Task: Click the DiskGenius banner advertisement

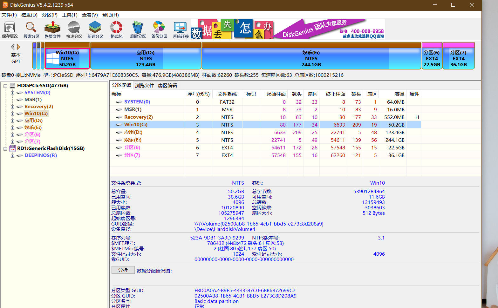Action: (x=288, y=29)
